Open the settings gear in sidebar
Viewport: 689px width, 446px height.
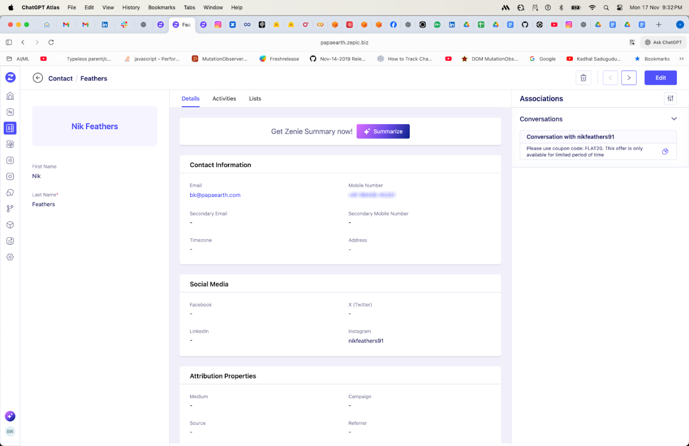point(10,257)
